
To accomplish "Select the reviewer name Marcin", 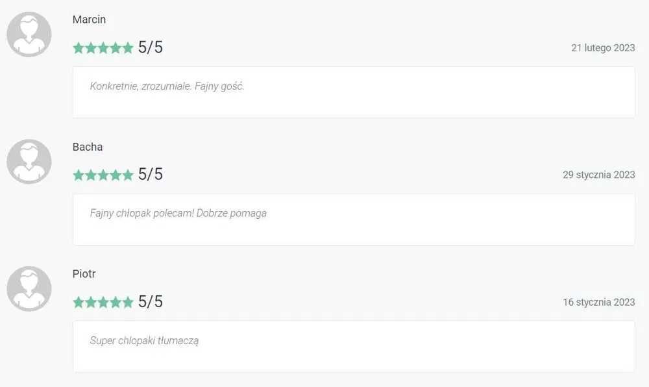I will (x=89, y=19).
